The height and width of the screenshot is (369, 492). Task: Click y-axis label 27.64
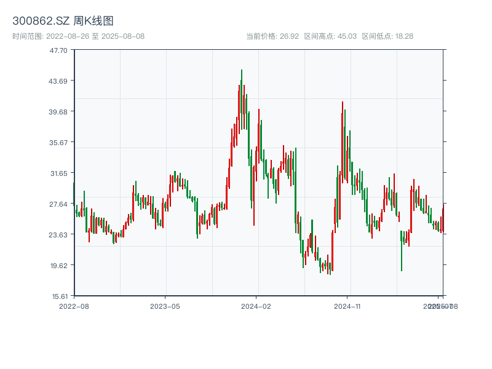[58, 204]
